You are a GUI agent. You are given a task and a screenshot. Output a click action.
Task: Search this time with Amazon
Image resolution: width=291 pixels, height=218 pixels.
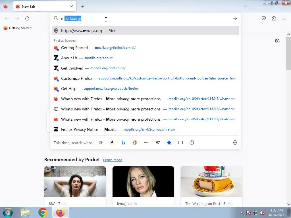click(x=112, y=142)
